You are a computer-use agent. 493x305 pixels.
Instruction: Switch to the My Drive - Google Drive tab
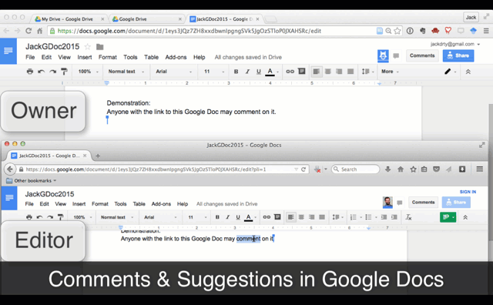coord(69,18)
